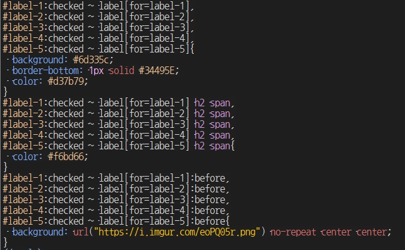Viewport: 405px width, 250px height.
Task: Click the background property before url
Action: point(38,232)
